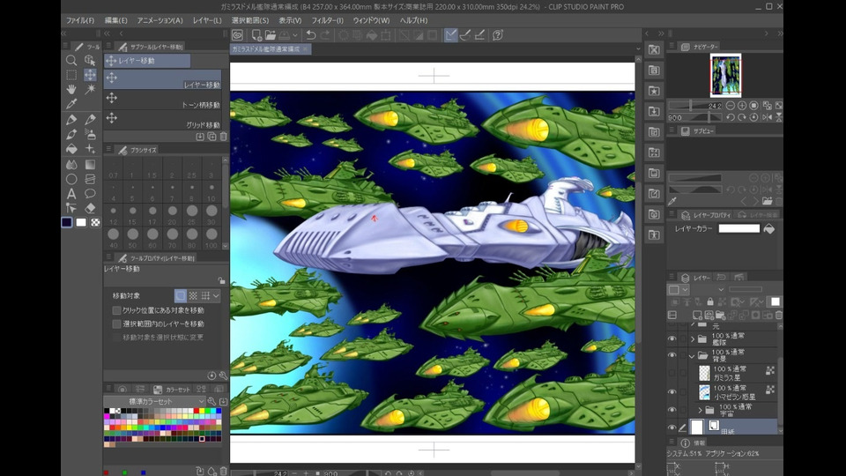
Task: Select the Auto select magic wand tool
Action: click(90, 89)
